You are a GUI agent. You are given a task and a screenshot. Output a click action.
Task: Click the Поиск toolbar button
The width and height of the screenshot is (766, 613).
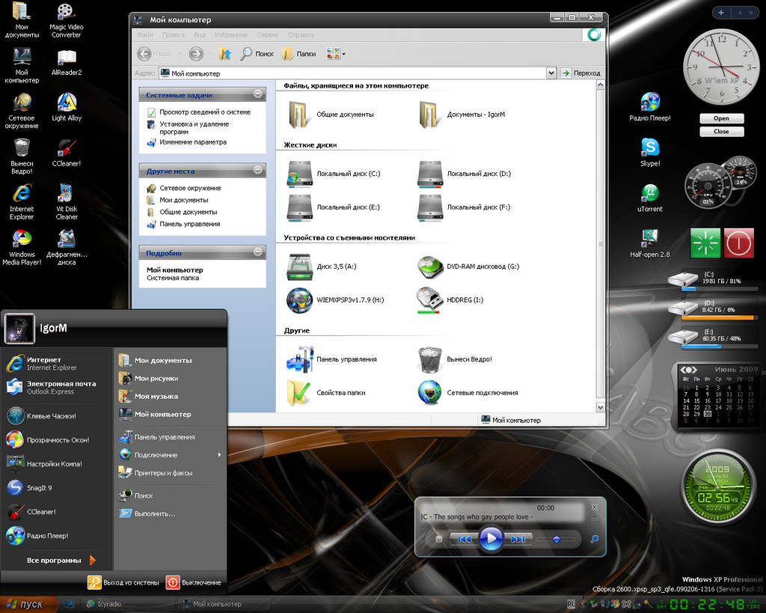click(x=257, y=54)
